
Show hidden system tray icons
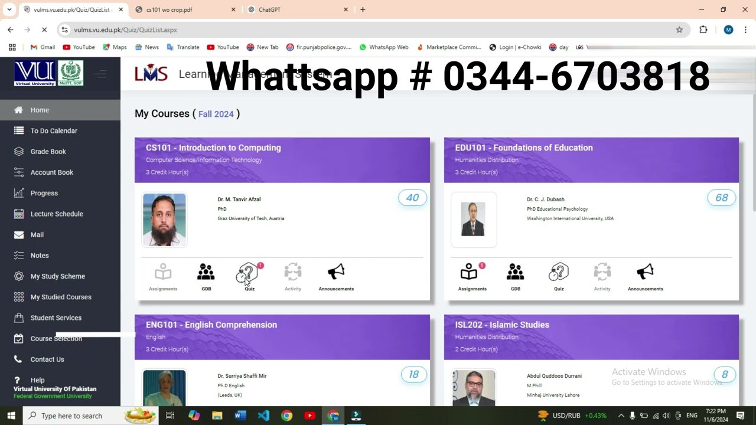(x=621, y=416)
